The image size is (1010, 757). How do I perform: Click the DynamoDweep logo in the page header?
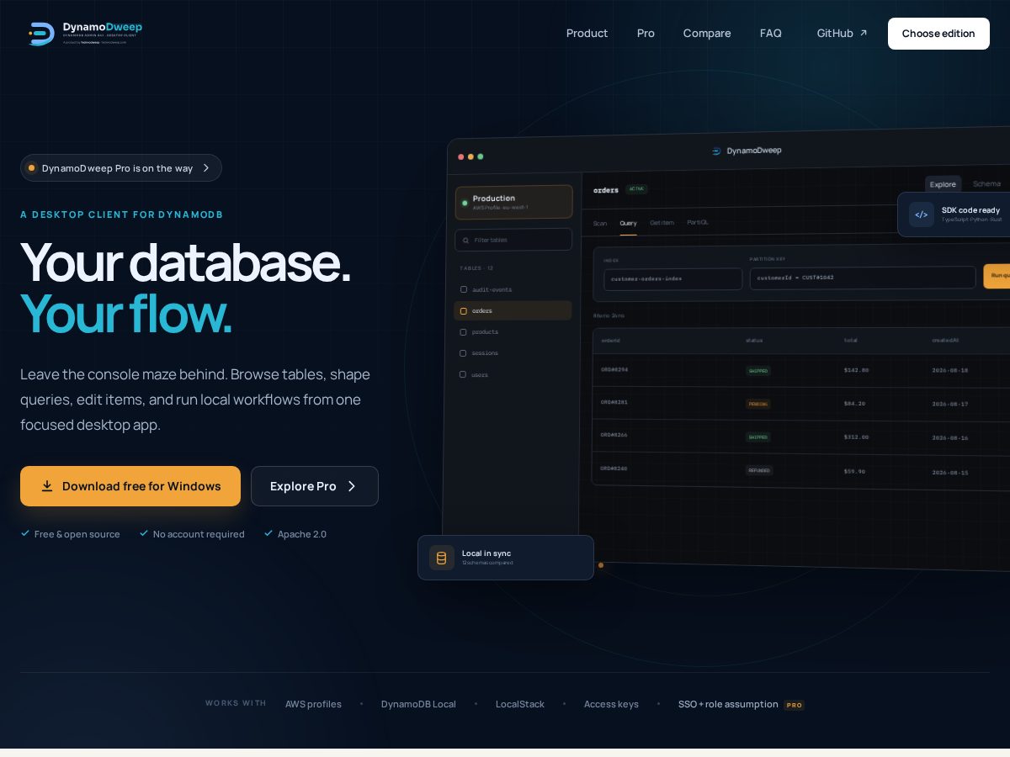[85, 33]
